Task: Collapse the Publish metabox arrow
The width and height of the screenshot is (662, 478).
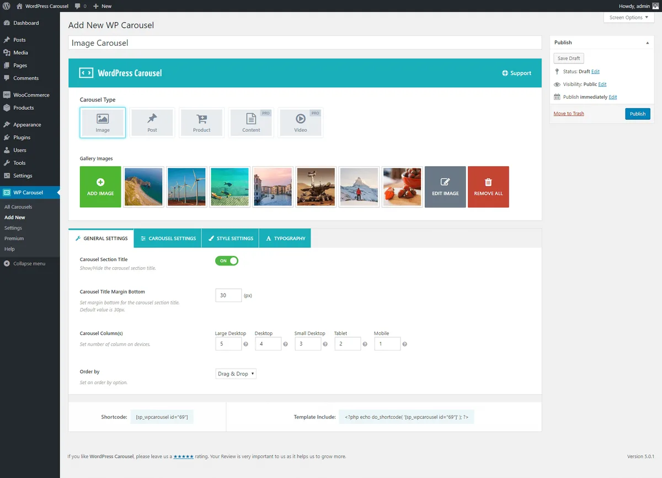Action: coord(647,43)
